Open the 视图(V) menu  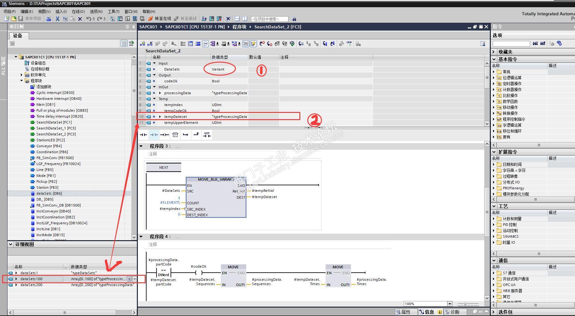click(x=44, y=12)
